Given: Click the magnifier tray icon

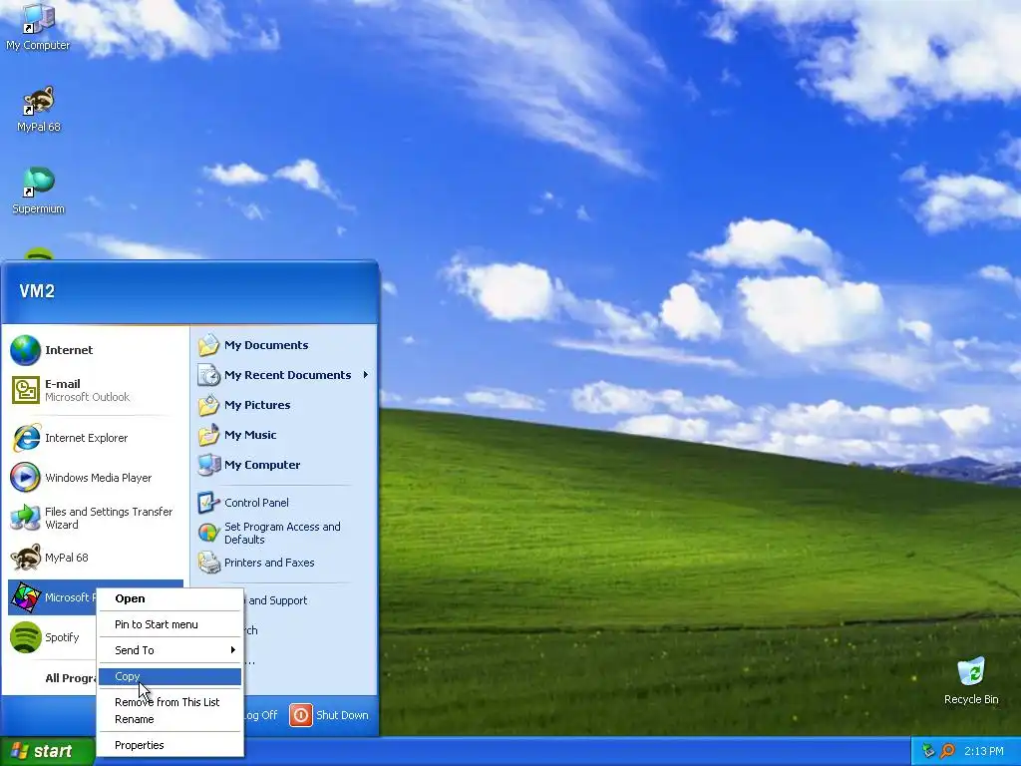Looking at the screenshot, I should click(947, 751).
